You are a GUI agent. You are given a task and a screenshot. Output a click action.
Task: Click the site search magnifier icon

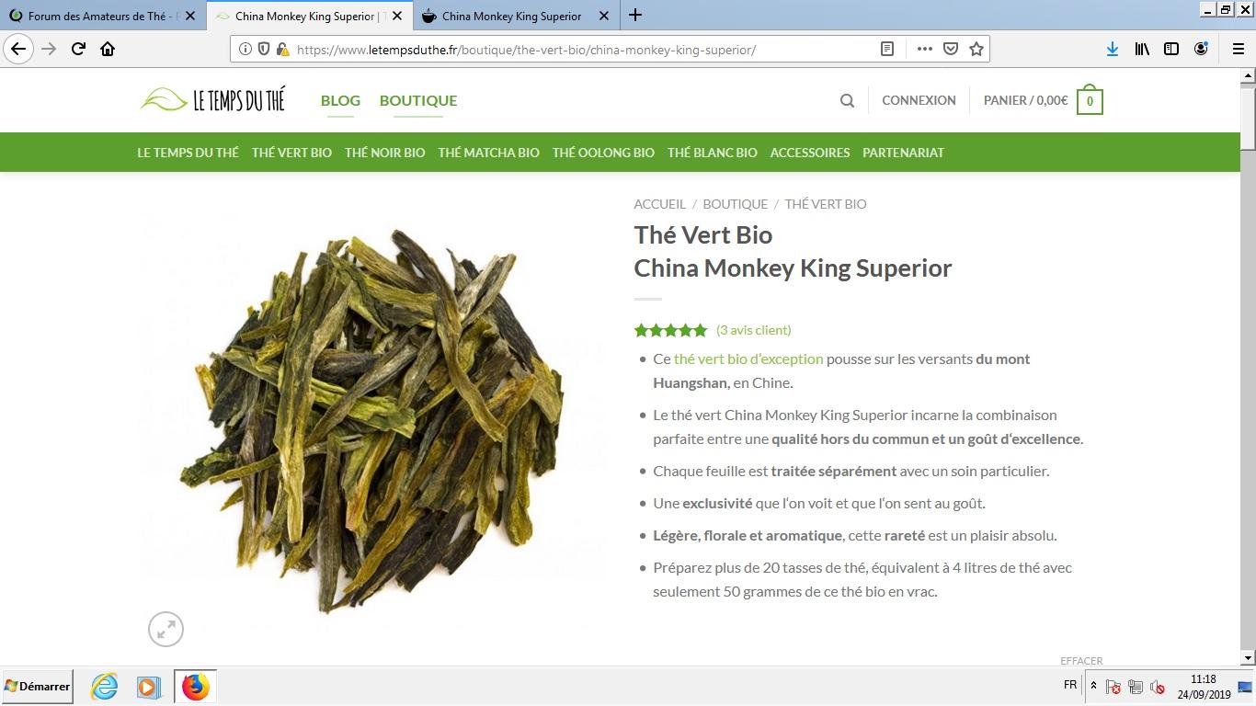coord(847,101)
